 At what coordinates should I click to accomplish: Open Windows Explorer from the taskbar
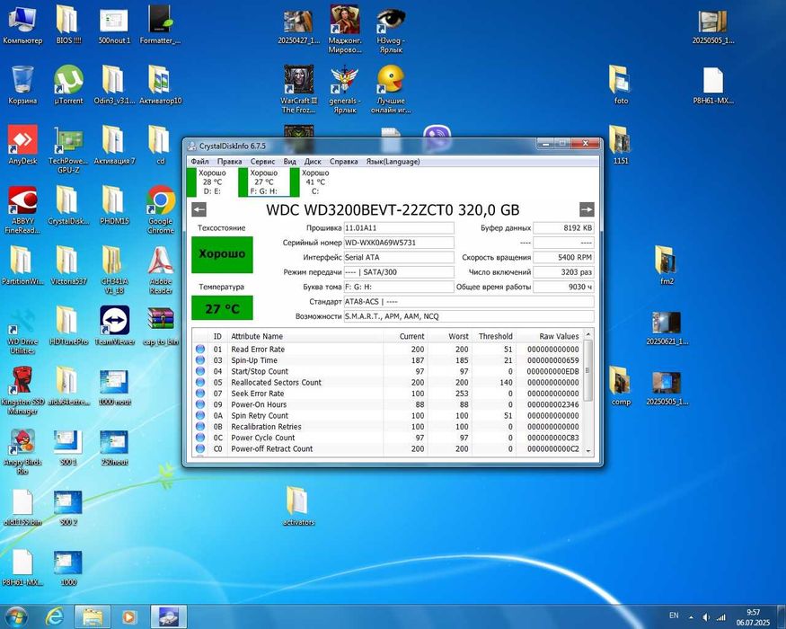pos(93,616)
